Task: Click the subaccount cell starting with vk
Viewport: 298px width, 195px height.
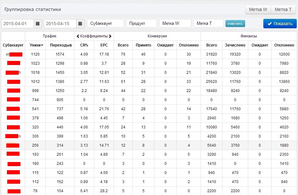Action: (13, 54)
